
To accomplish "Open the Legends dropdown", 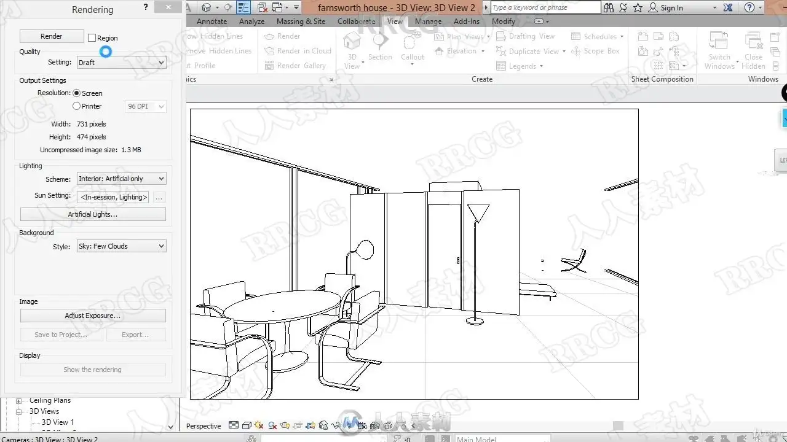I will pos(520,66).
